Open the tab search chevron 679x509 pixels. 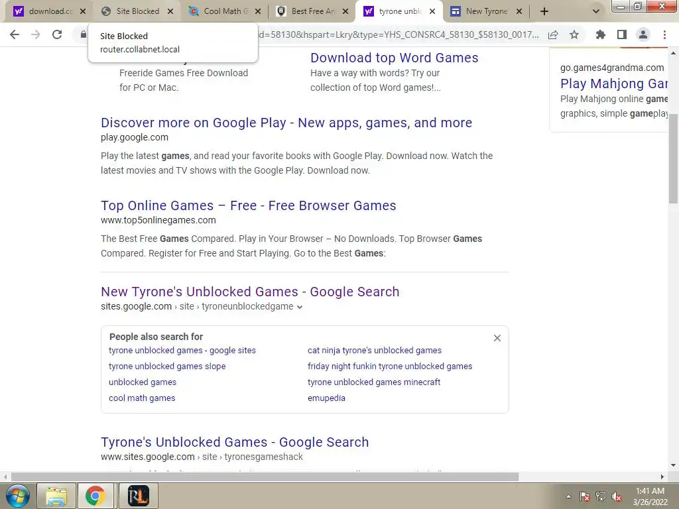[x=596, y=11]
